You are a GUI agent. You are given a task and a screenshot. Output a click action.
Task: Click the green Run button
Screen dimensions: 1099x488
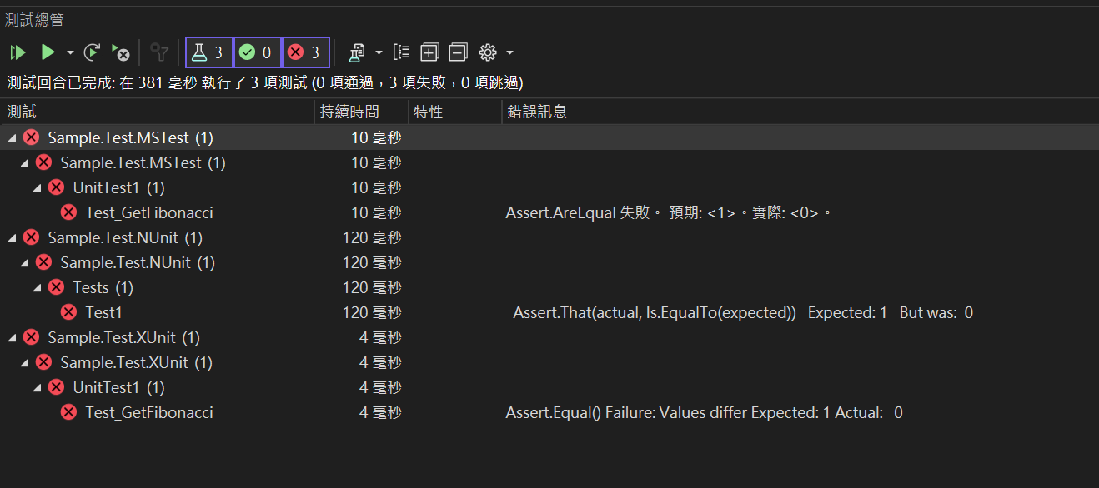click(48, 52)
